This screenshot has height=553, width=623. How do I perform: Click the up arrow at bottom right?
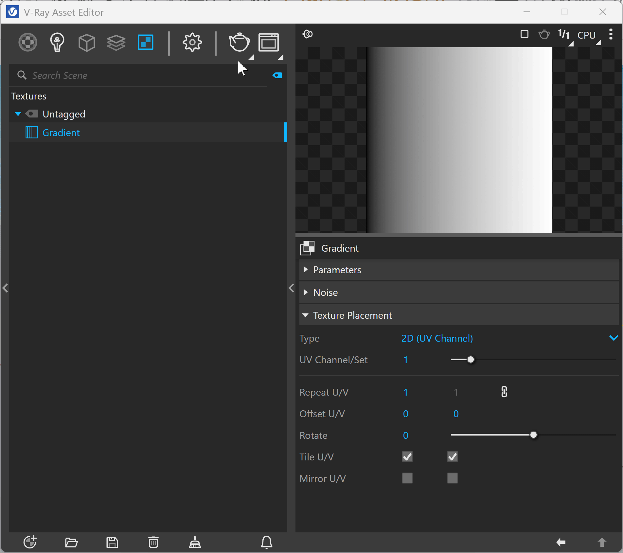pos(602,543)
